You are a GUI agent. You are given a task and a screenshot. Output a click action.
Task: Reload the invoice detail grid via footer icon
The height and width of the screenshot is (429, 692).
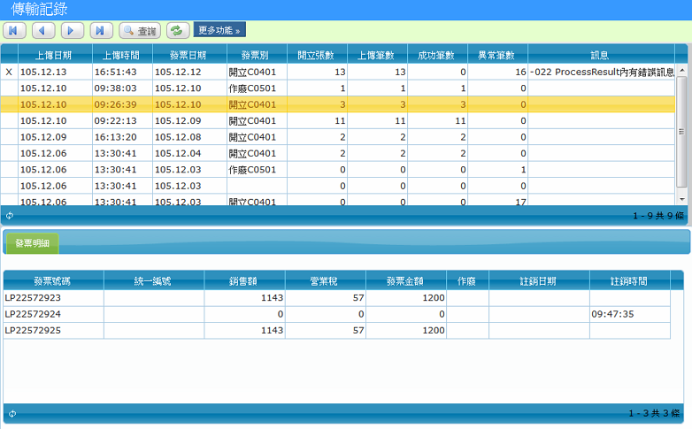[10, 413]
